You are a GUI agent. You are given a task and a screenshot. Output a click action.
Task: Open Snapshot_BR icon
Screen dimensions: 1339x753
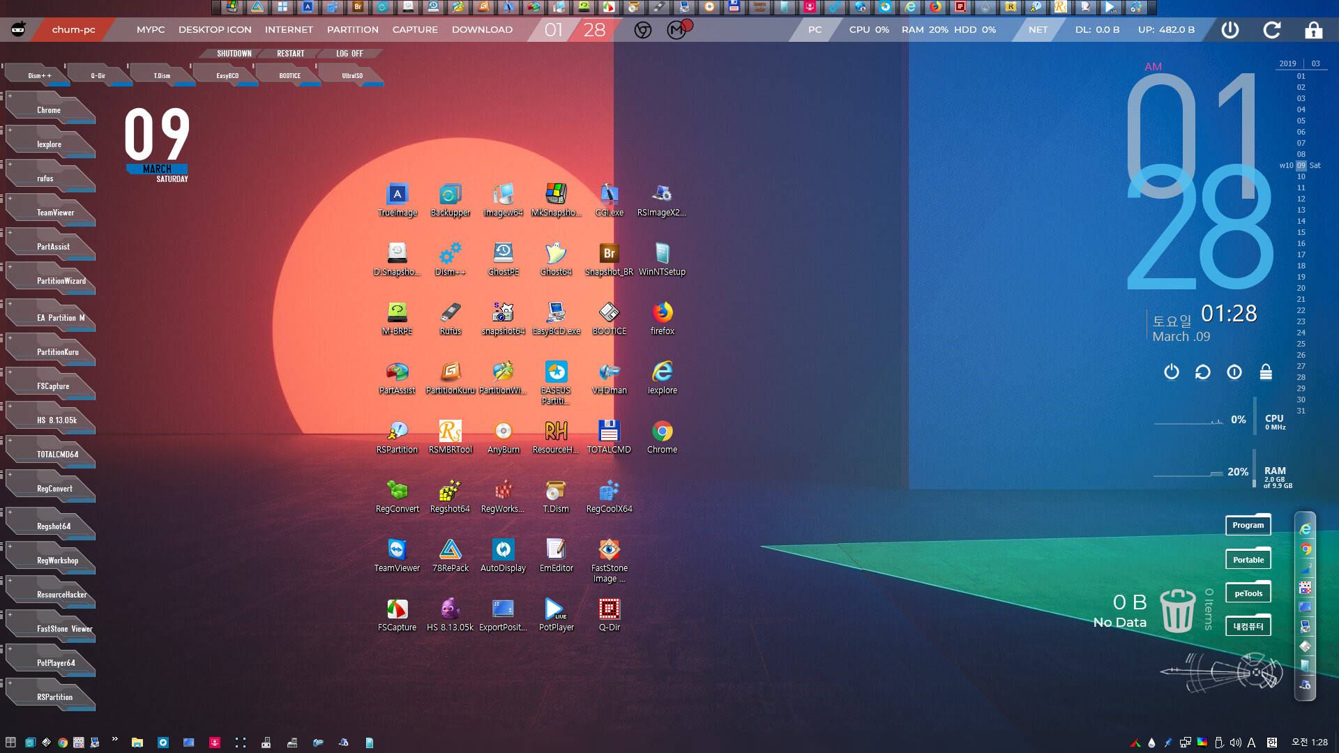pos(609,259)
